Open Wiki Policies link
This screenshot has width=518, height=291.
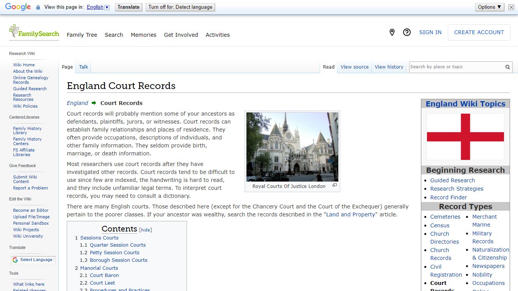click(25, 106)
